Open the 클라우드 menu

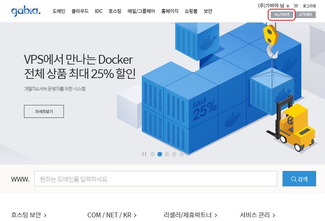click(x=80, y=11)
